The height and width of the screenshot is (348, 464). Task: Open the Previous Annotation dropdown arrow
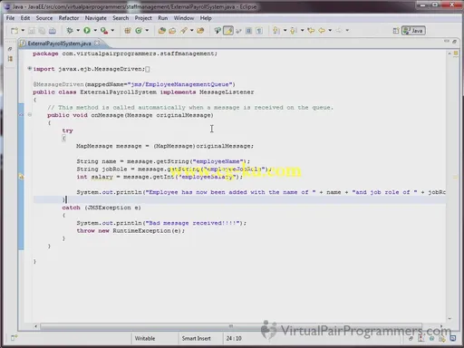tap(302, 31)
